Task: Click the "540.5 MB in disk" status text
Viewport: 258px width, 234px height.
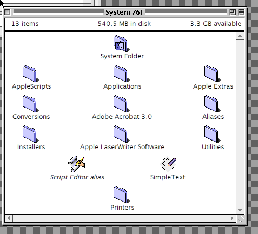Action: click(124, 24)
